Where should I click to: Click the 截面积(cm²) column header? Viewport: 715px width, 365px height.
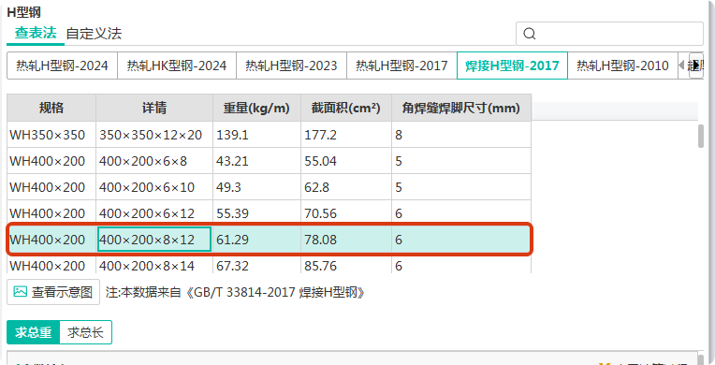346,108
